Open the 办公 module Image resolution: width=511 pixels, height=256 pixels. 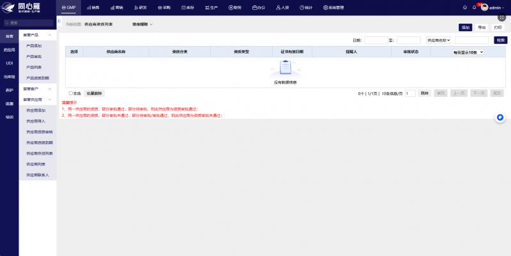pos(259,8)
